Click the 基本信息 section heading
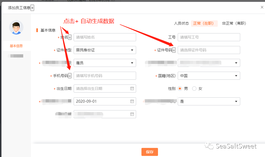The width and height of the screenshot is (265, 157). click(48, 30)
